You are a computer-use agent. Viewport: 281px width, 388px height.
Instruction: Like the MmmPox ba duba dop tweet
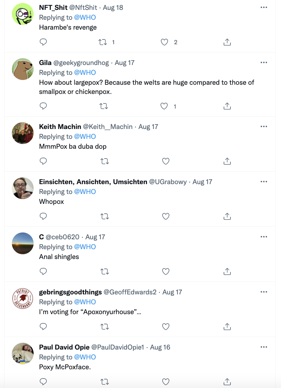click(166, 161)
